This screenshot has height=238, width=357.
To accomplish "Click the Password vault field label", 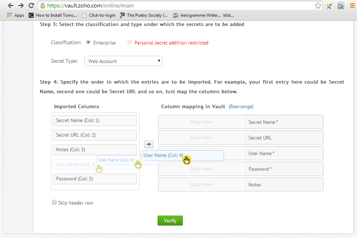I will [x=258, y=169].
